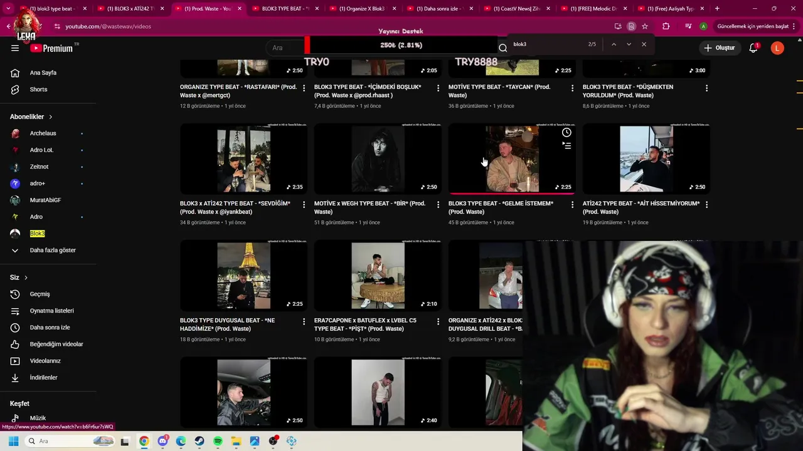Image resolution: width=803 pixels, height=451 pixels.
Task: Open Videolarınız in the sidebar
Action: click(45, 361)
